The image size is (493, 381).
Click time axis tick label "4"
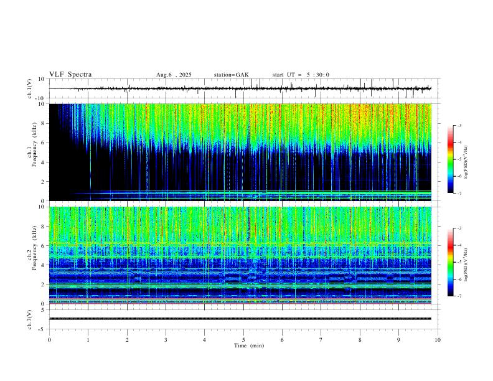[x=204, y=340]
